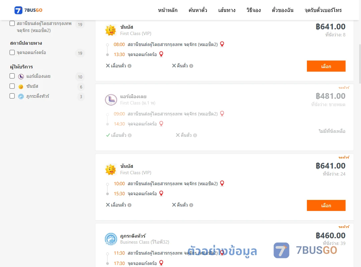
Task: Click แอร์เมืองเลย logo icon in operator filter
Action: click(21, 76)
